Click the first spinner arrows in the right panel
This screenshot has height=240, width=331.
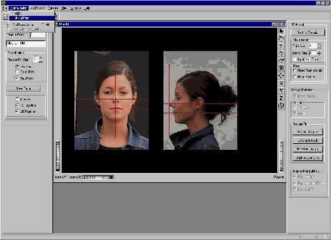319,46
